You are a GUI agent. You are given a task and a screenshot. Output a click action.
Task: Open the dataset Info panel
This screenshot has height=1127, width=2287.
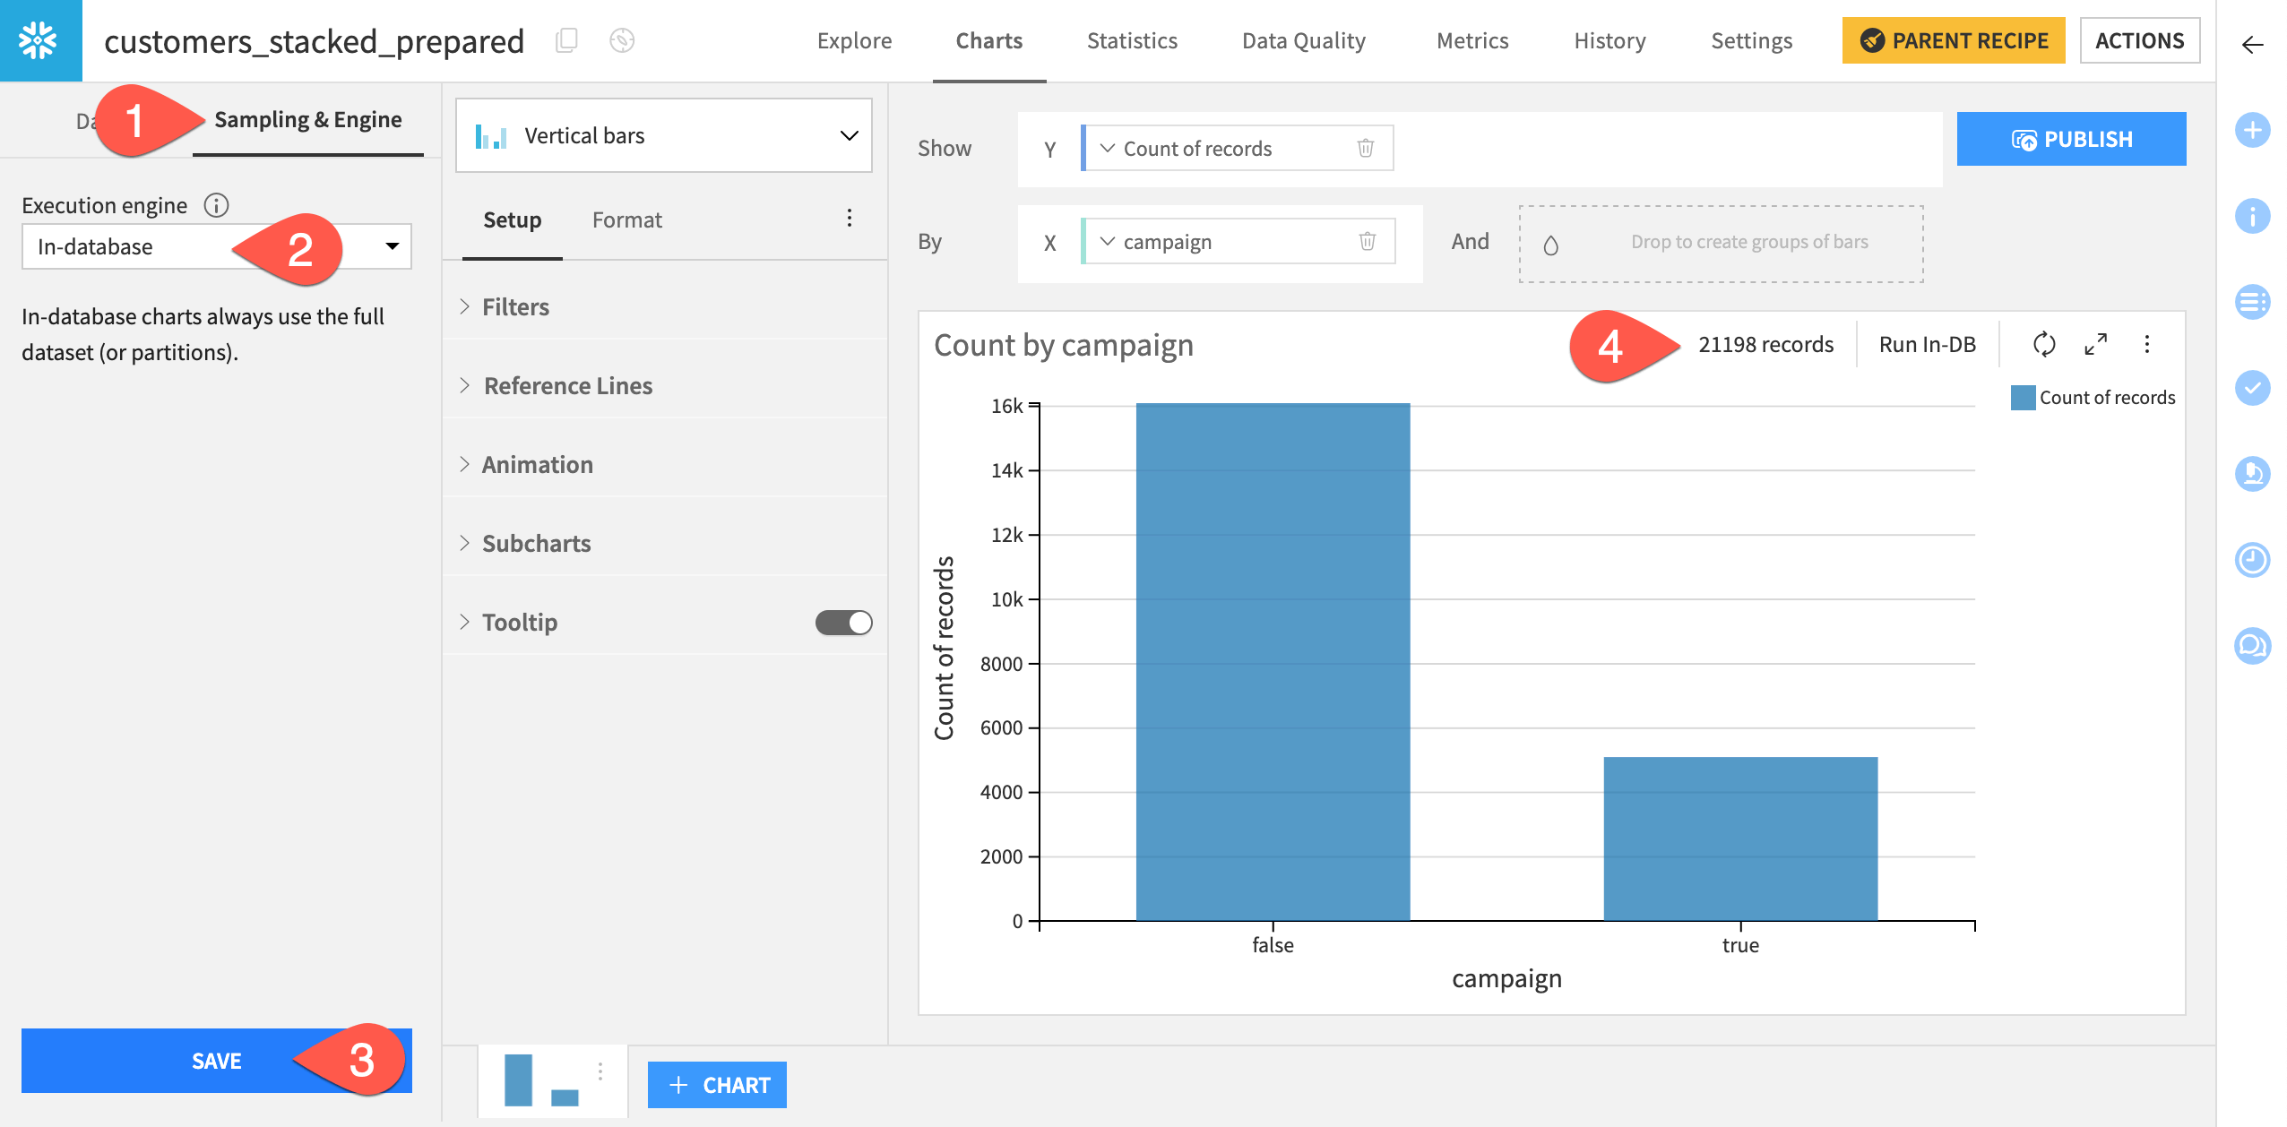2253,217
